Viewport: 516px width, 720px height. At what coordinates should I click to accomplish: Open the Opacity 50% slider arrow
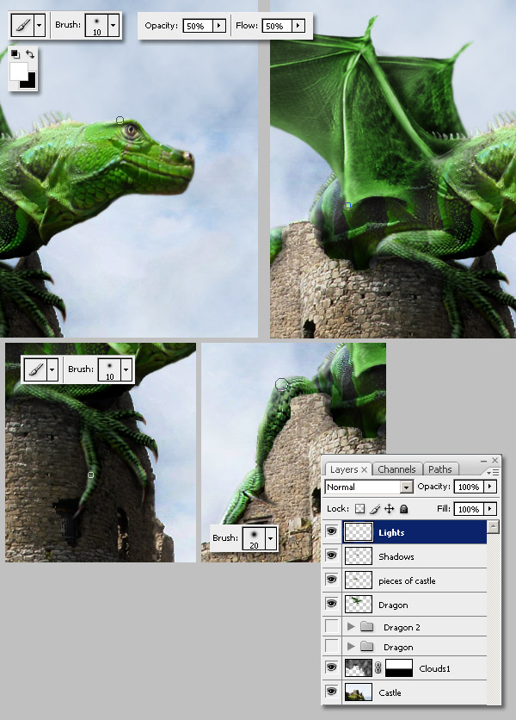[218, 26]
